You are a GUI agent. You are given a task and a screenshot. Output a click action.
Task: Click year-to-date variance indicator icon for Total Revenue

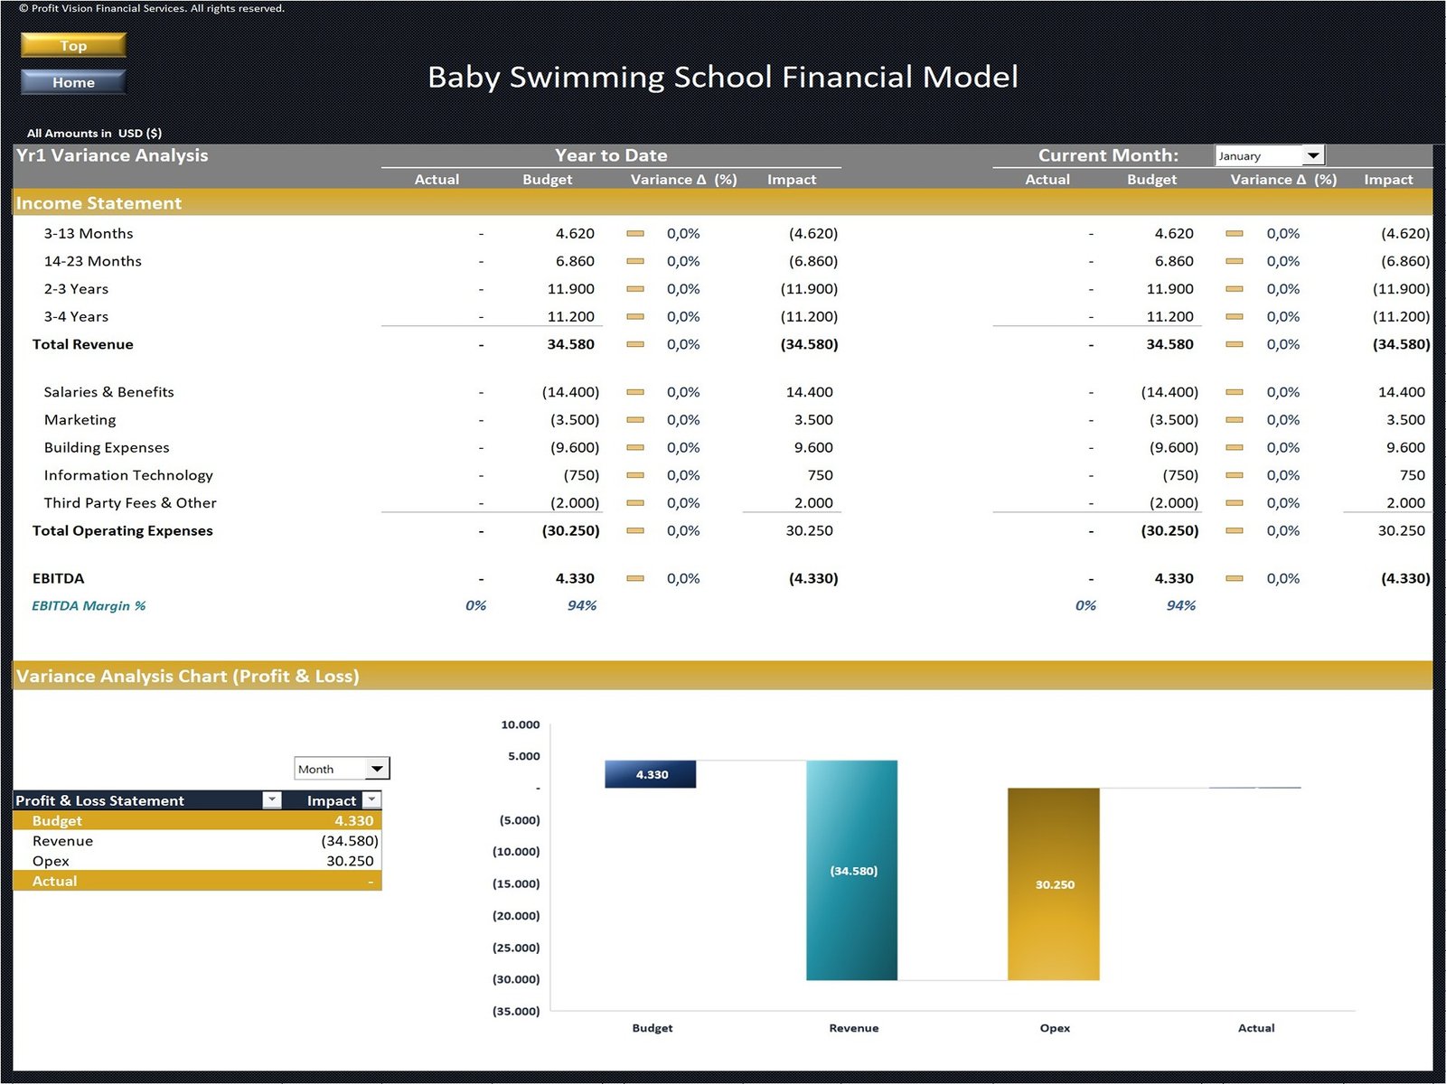pos(635,345)
